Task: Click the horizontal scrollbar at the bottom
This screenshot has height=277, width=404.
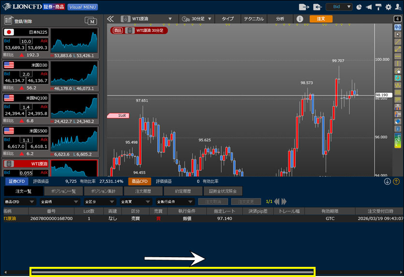Action: click(173, 272)
